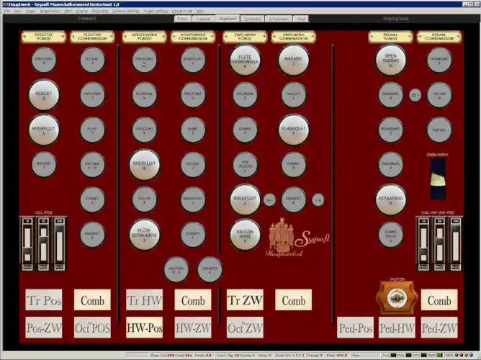Activate the Open Subbas 16 stop

(390, 60)
